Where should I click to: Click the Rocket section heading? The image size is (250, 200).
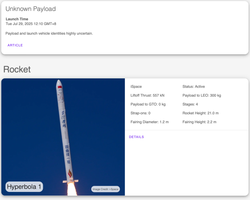[17, 69]
